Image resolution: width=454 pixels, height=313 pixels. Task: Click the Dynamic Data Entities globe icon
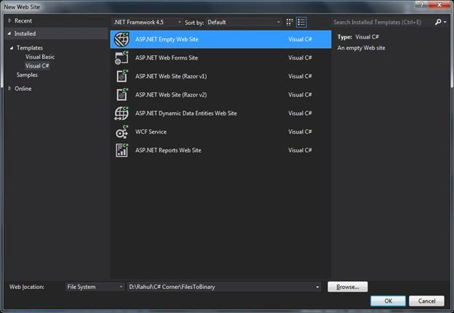[122, 113]
